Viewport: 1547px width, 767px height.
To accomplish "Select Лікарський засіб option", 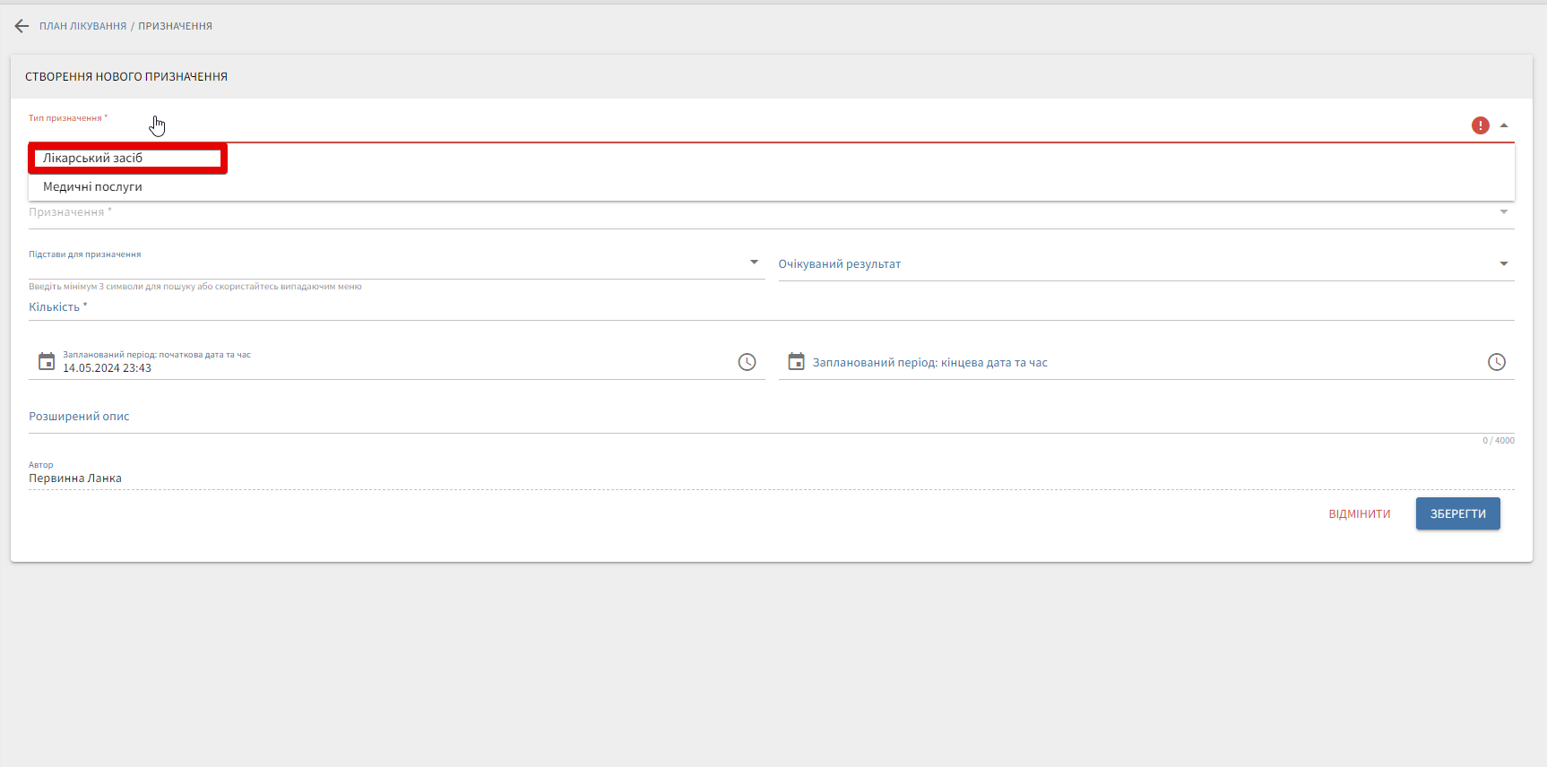I will pos(93,159).
